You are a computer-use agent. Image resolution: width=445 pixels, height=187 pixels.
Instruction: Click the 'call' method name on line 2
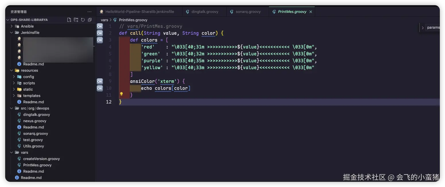135,33
